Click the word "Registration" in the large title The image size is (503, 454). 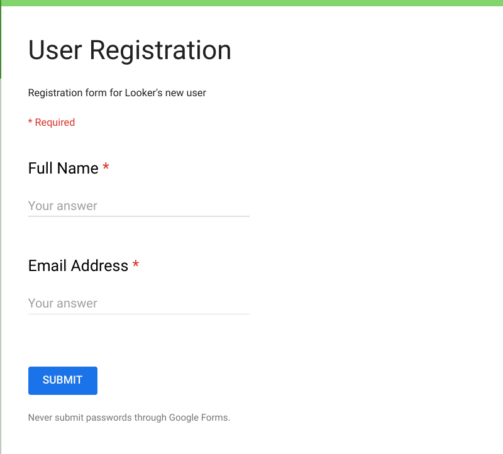click(x=160, y=50)
